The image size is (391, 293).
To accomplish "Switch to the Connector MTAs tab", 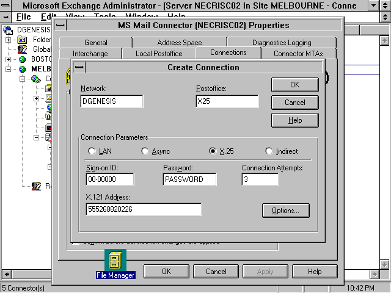I will point(298,54).
